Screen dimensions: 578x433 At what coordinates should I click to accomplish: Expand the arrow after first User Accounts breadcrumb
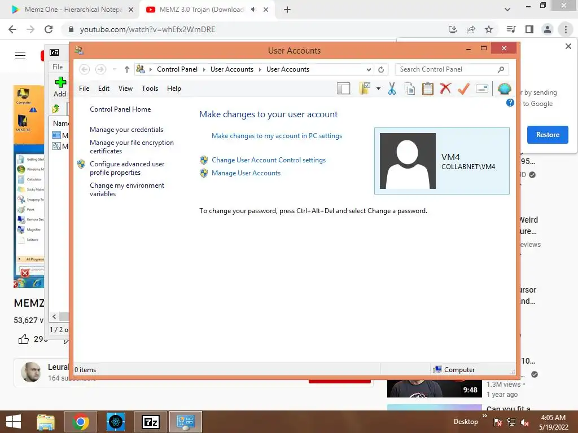point(260,69)
